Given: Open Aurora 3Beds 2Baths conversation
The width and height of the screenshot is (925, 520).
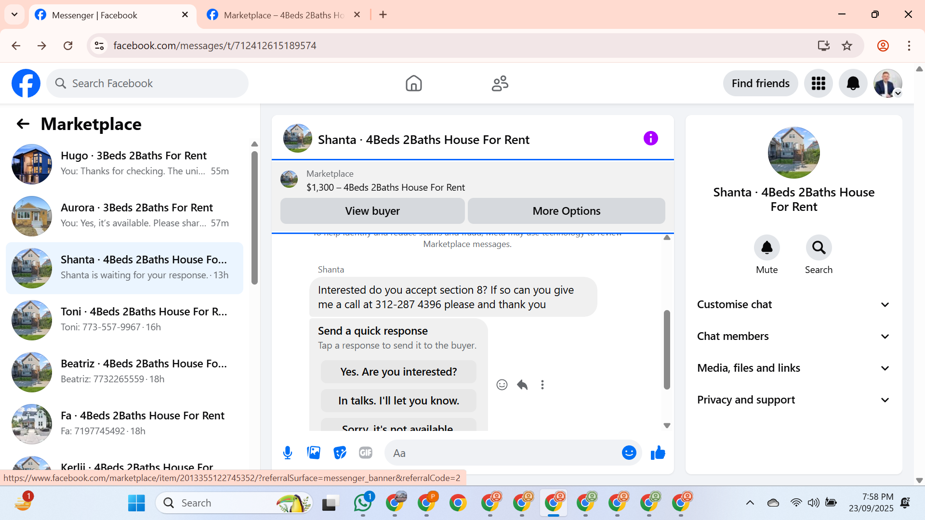Looking at the screenshot, I should [124, 216].
